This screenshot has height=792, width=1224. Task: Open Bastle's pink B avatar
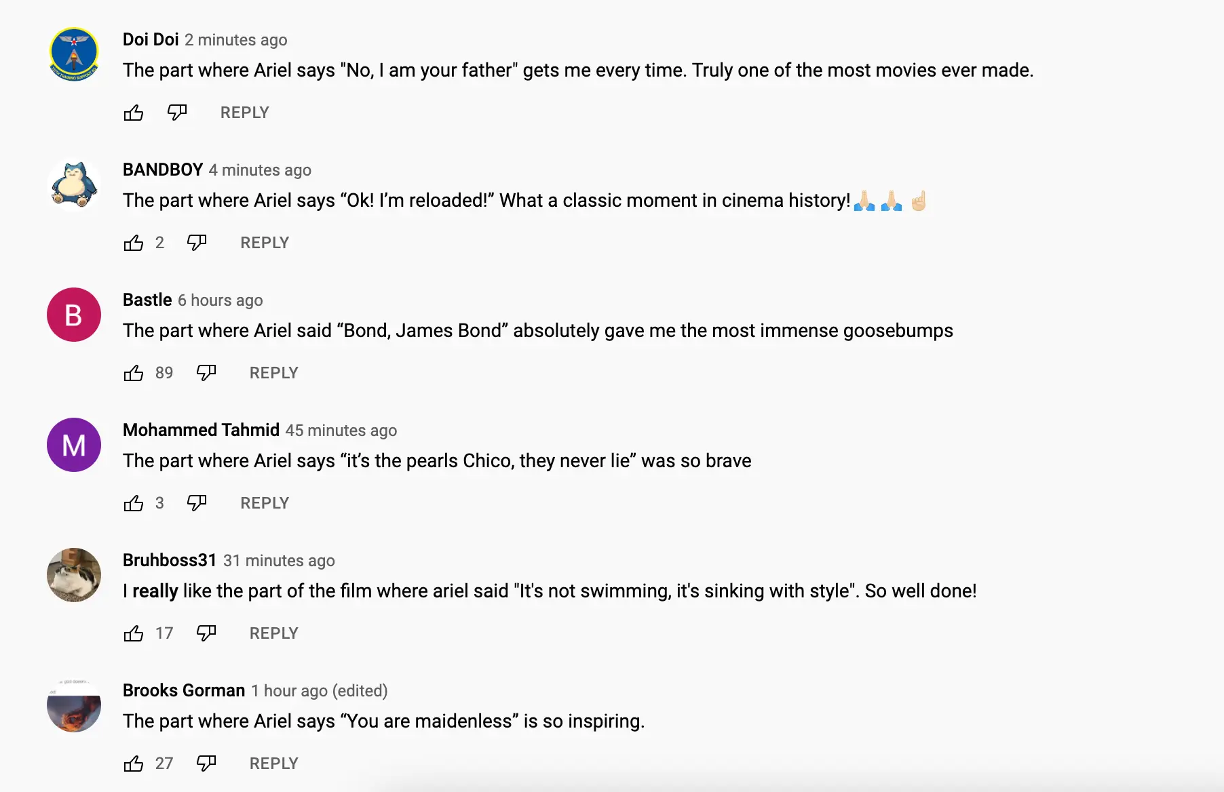coord(74,315)
